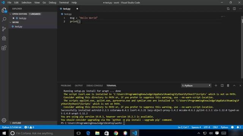Viewport: 243px width, 136px height.
Task: Click the terminal prompt line
Action: pyautogui.click(x=93, y=123)
